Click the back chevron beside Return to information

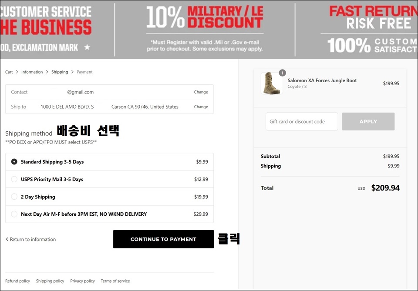point(7,239)
